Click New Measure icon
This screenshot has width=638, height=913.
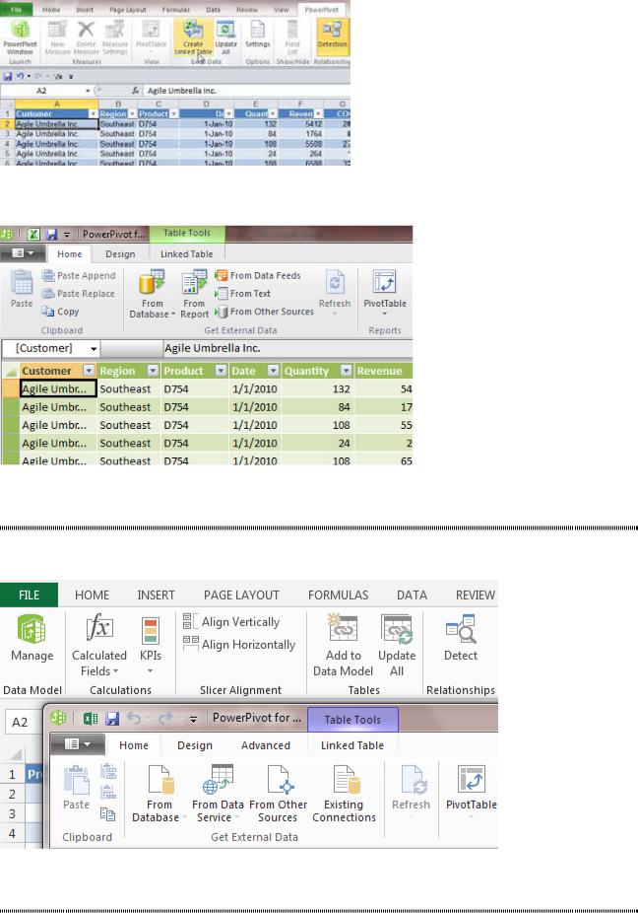tap(57, 37)
